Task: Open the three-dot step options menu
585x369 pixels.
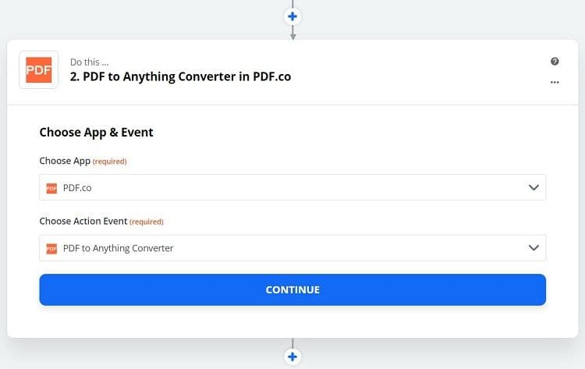Action: 555,81
